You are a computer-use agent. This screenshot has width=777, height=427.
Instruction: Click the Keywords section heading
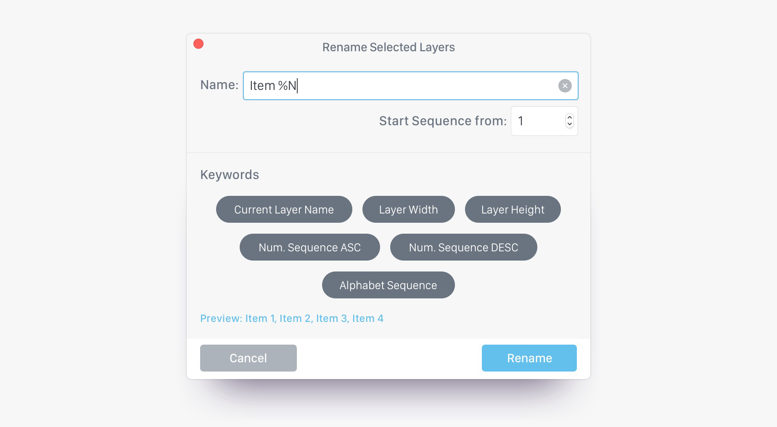[230, 174]
